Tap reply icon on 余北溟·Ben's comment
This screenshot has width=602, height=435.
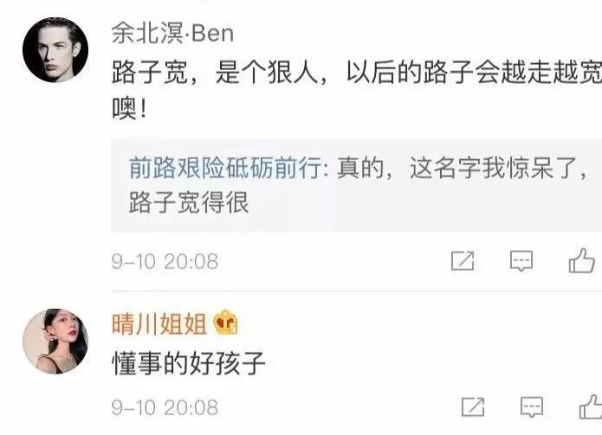pos(521,261)
